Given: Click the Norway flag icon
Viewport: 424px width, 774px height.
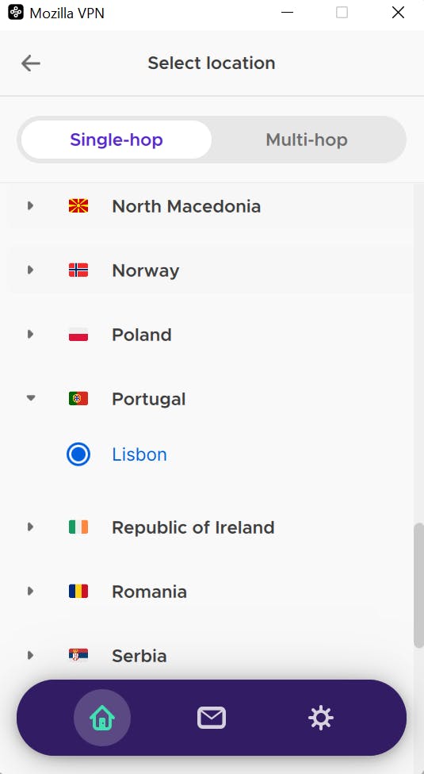Looking at the screenshot, I should coord(78,270).
